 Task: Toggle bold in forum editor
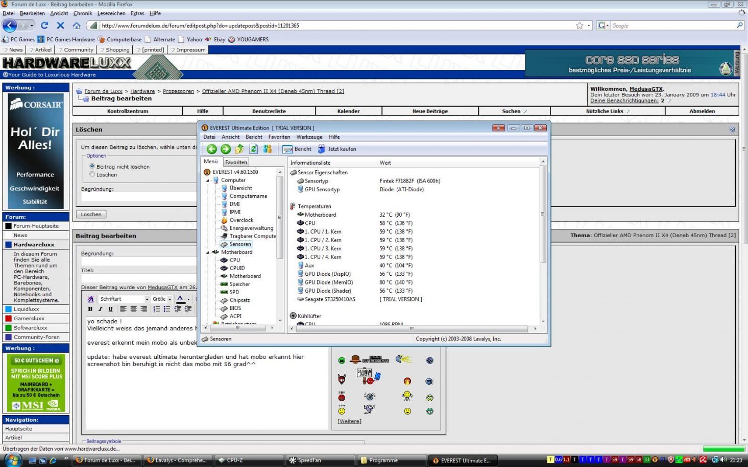[90, 309]
